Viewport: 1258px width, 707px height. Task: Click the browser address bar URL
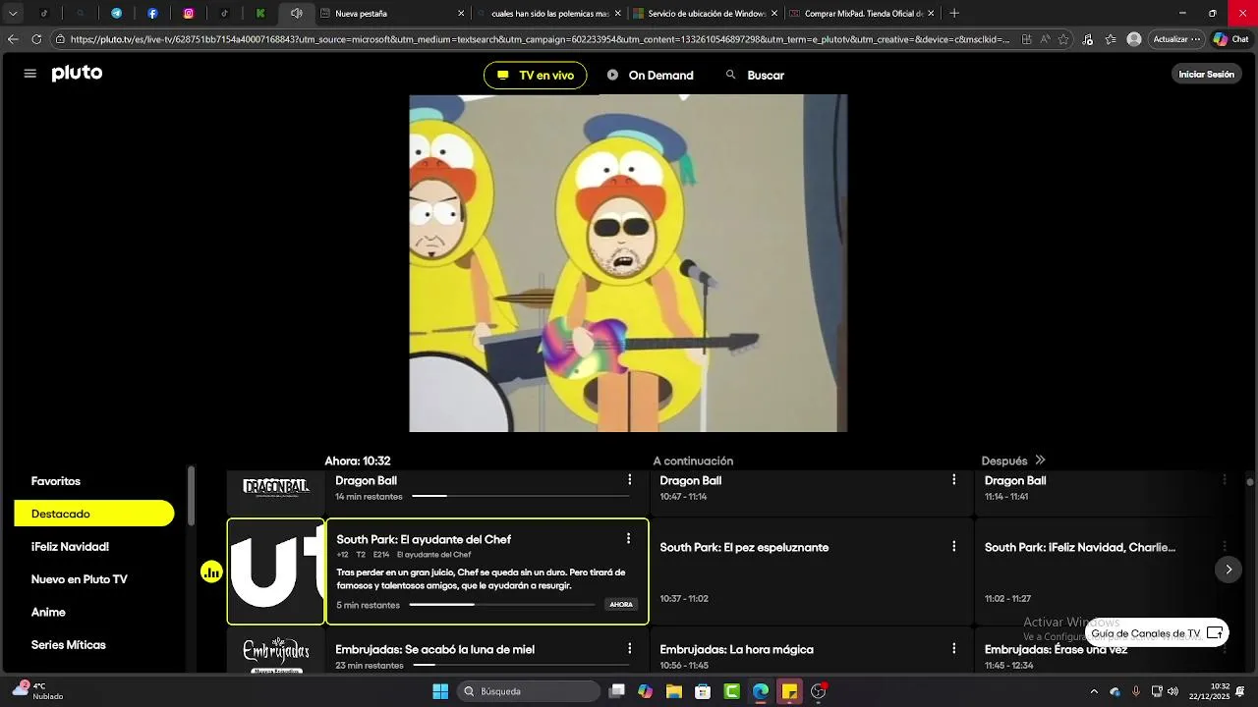pyautogui.click(x=540, y=39)
